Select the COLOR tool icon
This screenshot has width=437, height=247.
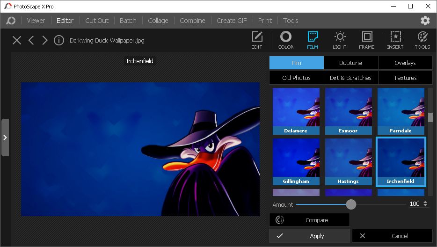(285, 40)
